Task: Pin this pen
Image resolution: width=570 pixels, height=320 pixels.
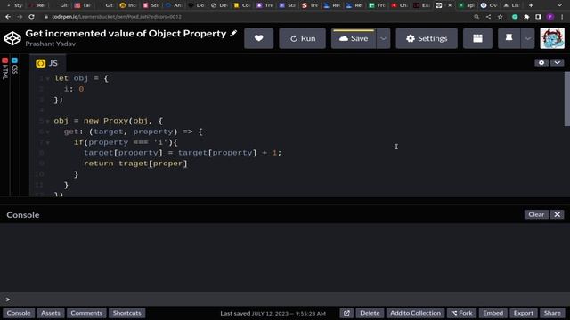Action: click(x=509, y=38)
